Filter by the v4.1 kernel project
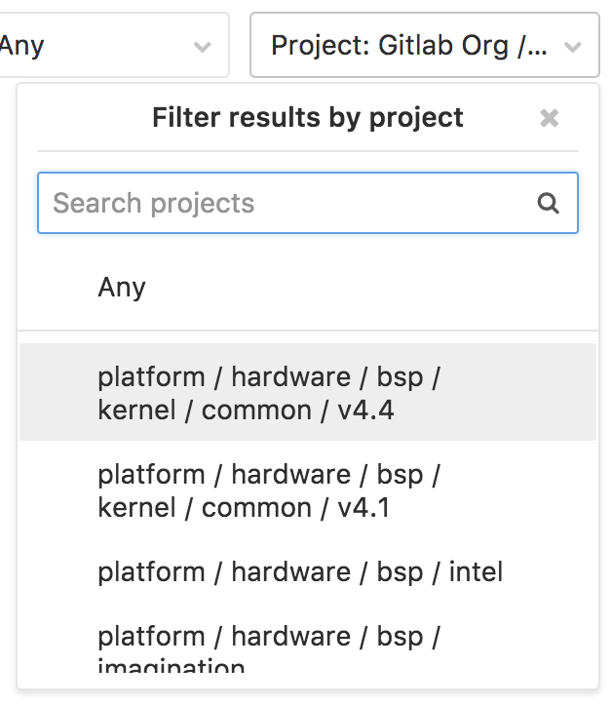The image size is (612, 706). coord(308,490)
